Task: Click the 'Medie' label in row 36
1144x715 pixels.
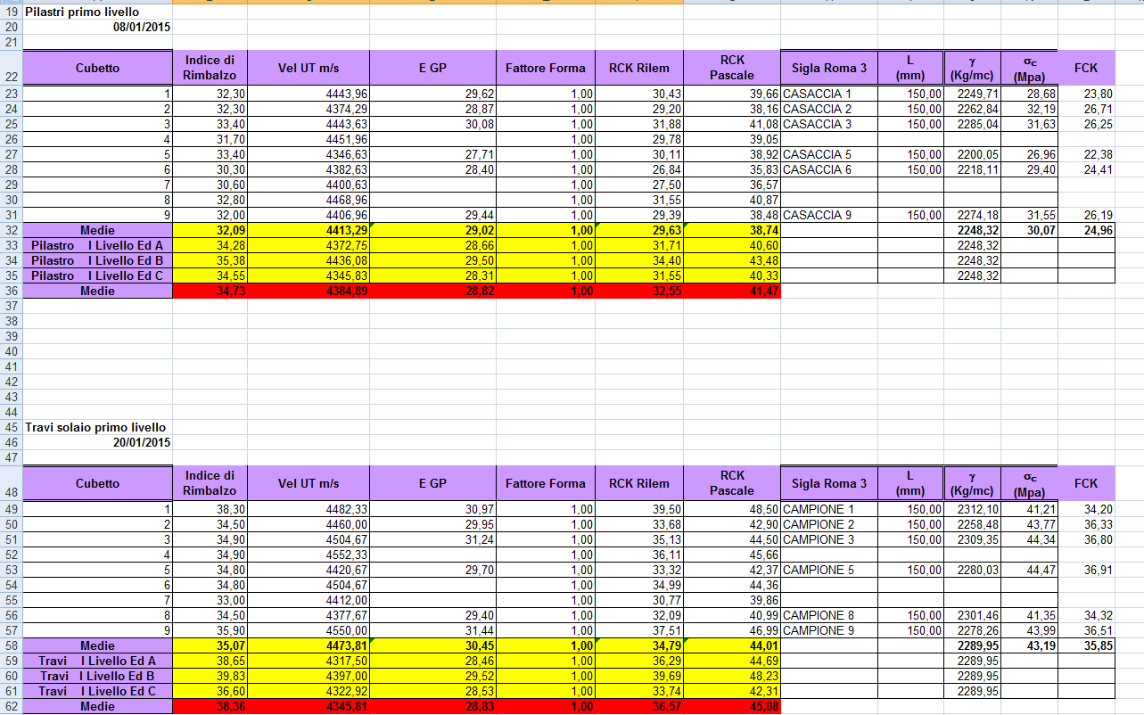Action: click(97, 291)
